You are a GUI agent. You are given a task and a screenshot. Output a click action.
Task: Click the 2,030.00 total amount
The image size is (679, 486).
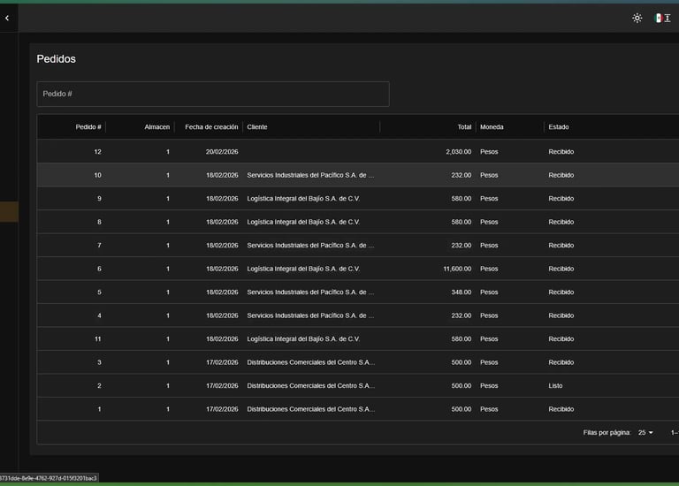(x=459, y=152)
